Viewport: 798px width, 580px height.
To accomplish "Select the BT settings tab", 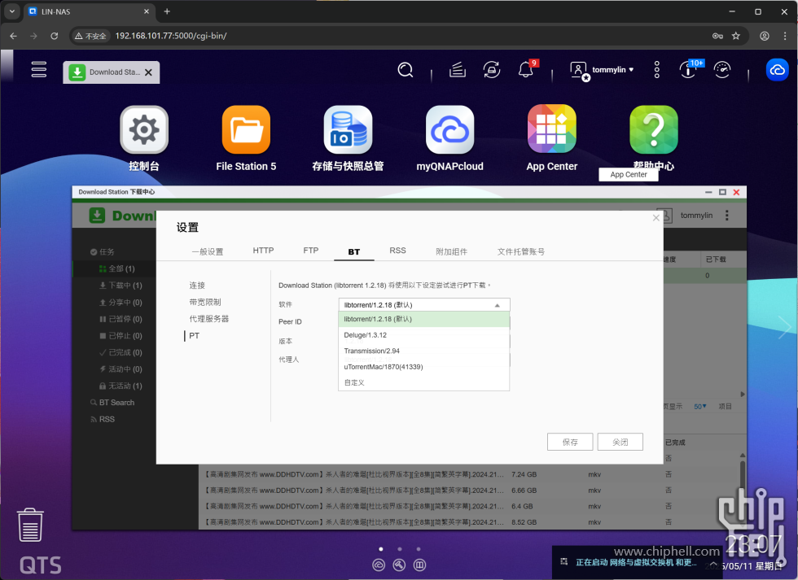I will pos(353,251).
